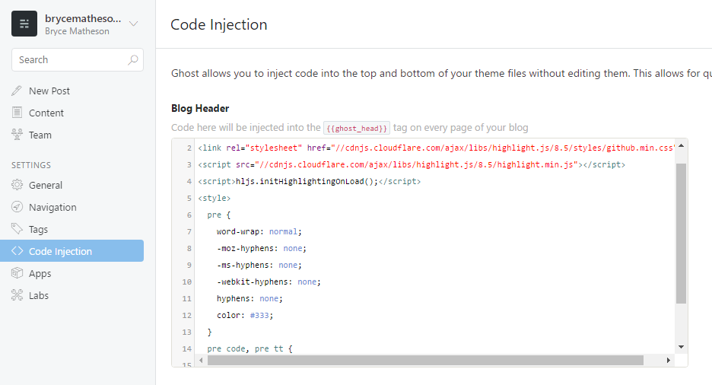Click the Navigation compass icon
712x385 pixels.
[x=17, y=207]
